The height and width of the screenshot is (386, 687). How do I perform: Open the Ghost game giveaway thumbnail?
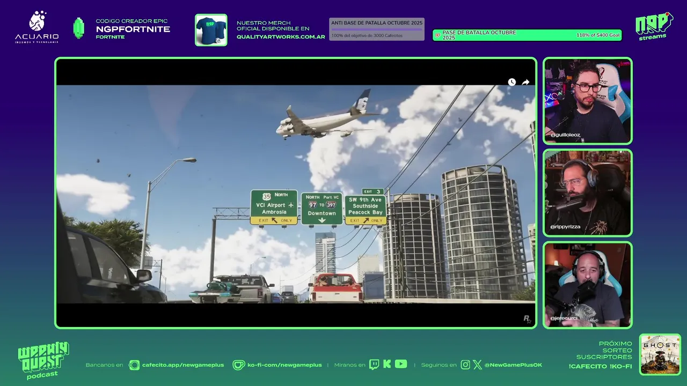pyautogui.click(x=660, y=354)
